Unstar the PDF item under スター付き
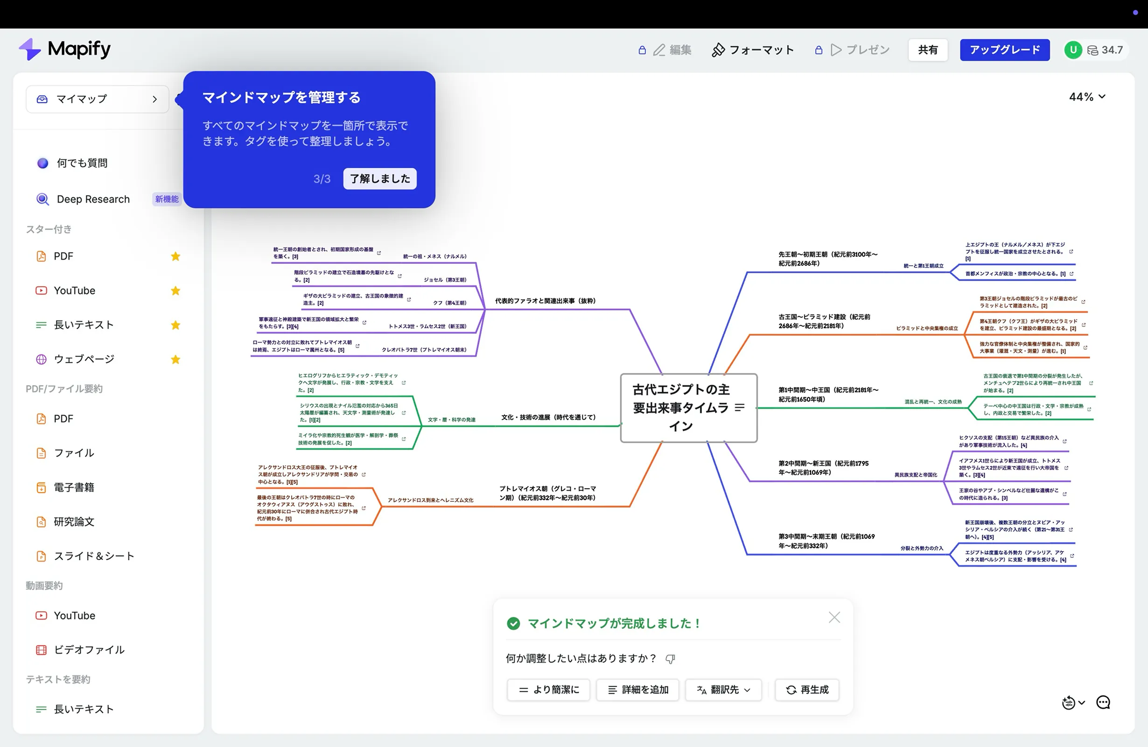This screenshot has height=747, width=1148. [x=175, y=256]
